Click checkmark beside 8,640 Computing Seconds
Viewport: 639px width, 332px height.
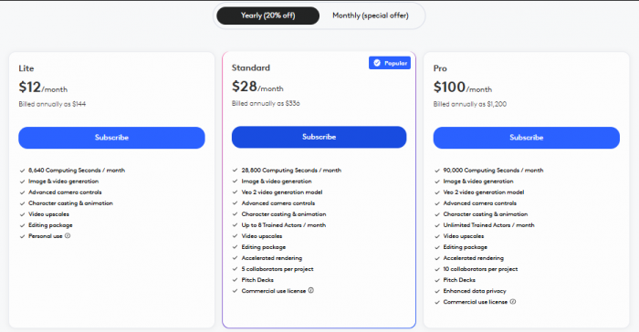coord(23,171)
